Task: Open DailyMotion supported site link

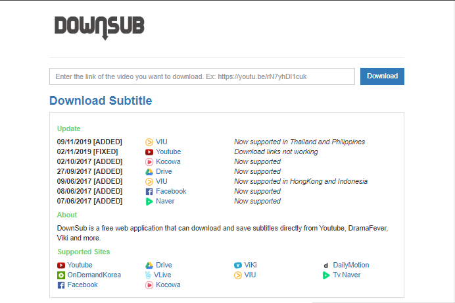Action: pos(351,265)
